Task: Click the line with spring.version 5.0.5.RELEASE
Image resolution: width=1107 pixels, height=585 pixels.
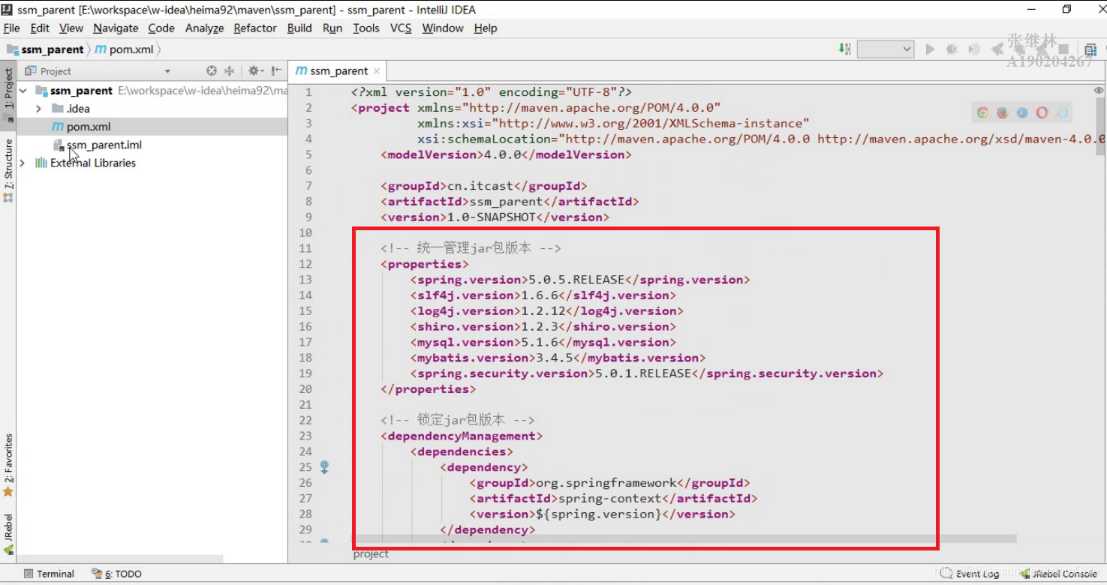Action: pos(579,280)
